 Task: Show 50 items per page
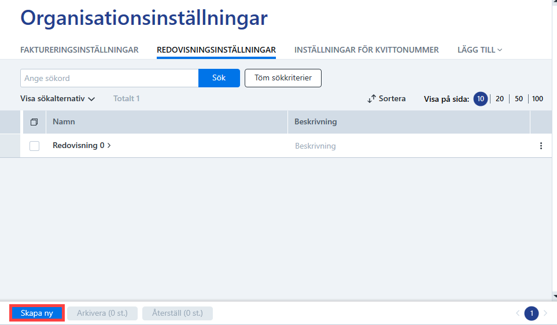click(519, 99)
